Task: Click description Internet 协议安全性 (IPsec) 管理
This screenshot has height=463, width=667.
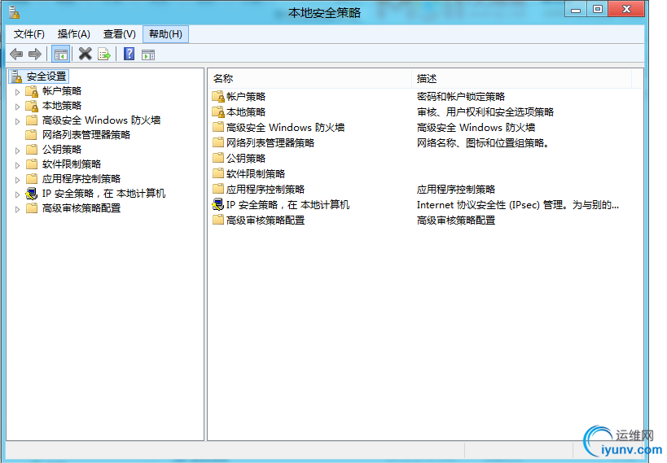Action: click(x=518, y=205)
